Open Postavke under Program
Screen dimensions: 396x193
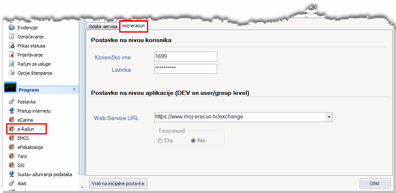[26, 102]
